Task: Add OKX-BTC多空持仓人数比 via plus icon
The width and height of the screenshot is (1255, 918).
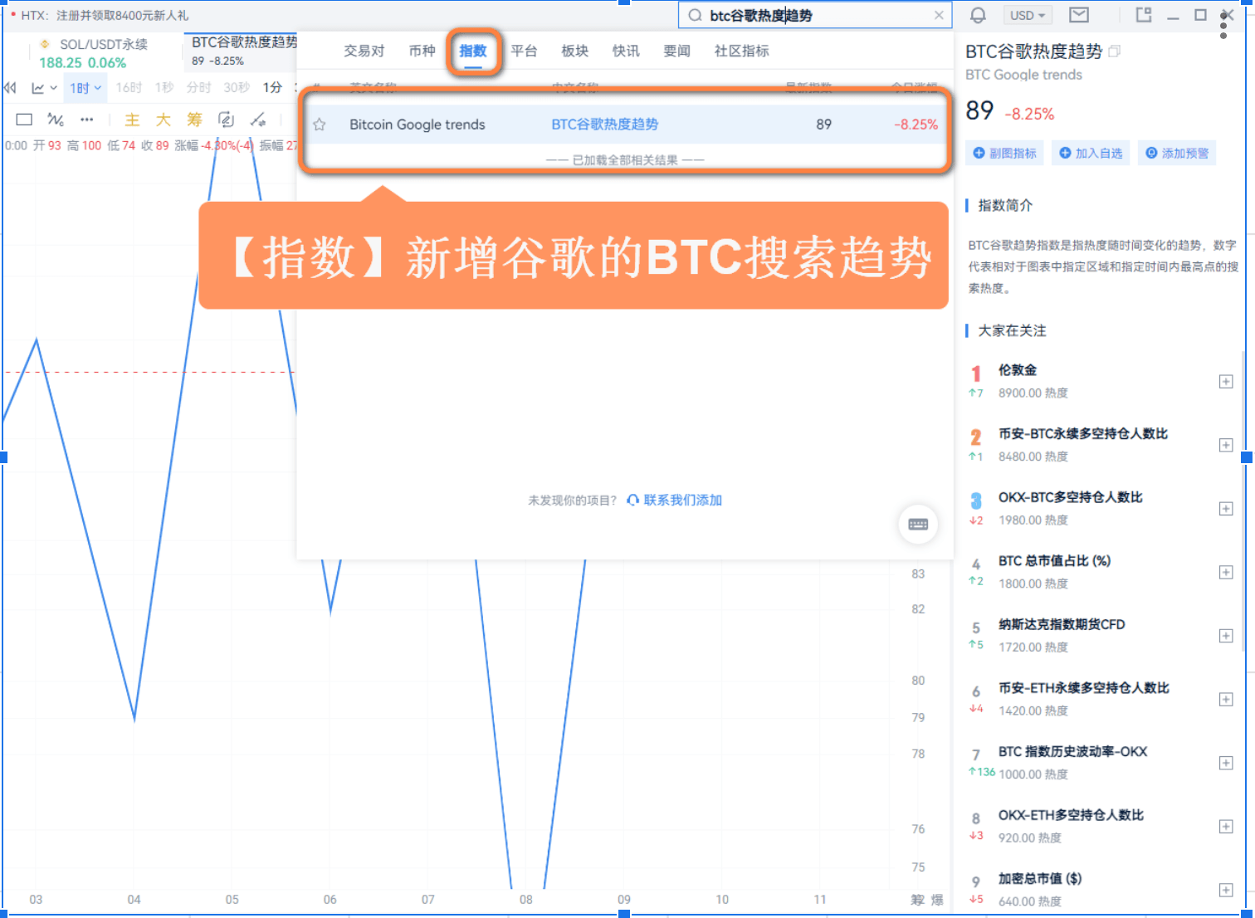Action: (x=1226, y=509)
